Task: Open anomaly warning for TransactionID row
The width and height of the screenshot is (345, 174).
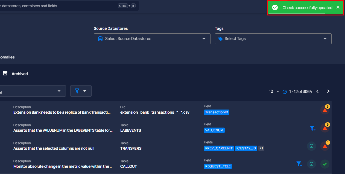Action: point(325,110)
